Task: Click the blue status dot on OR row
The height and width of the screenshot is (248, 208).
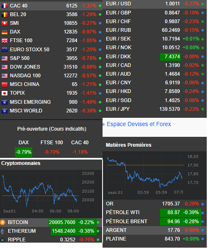Action: tap(203, 204)
